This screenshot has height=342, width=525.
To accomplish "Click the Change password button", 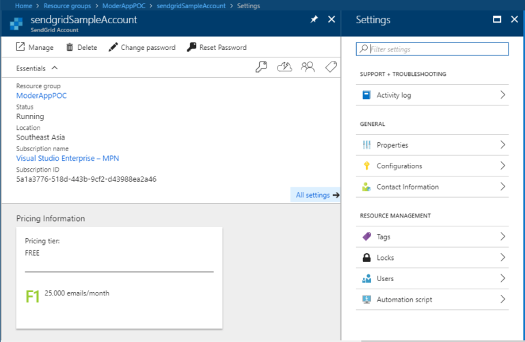I will coord(142,47).
